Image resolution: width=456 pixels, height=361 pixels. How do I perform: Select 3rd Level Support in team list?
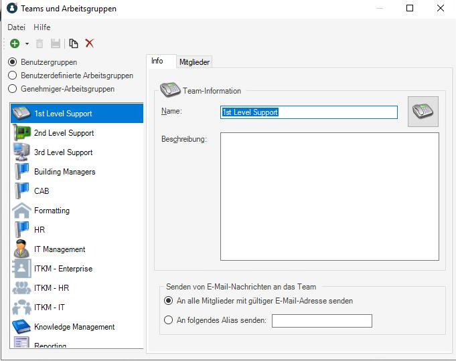(x=77, y=152)
